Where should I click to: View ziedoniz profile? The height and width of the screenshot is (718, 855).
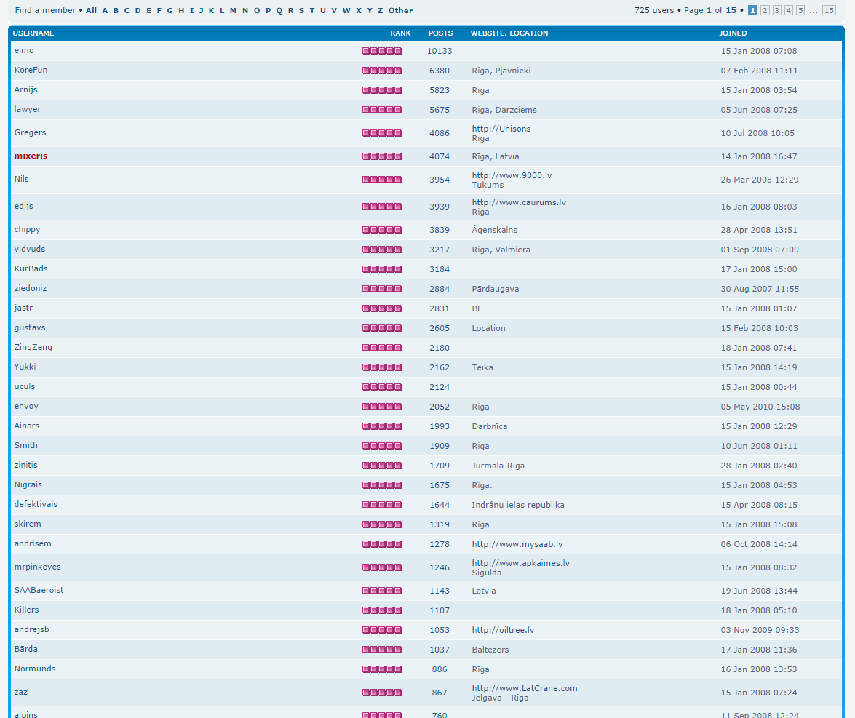click(31, 288)
